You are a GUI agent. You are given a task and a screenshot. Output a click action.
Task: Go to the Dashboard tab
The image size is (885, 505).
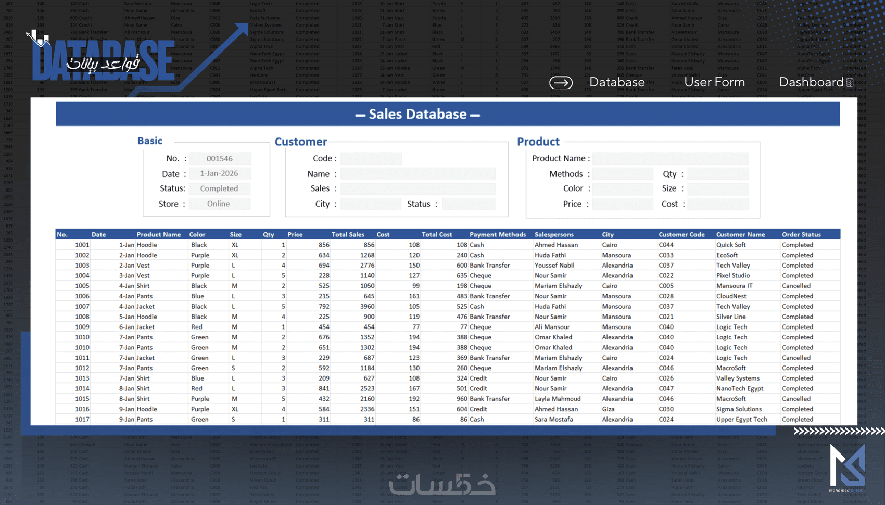811,82
